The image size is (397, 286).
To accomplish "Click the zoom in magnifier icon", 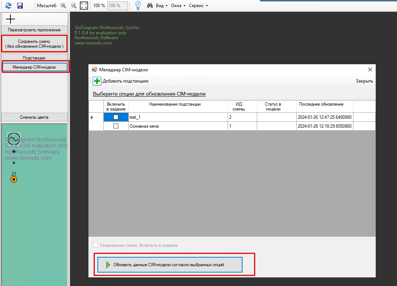I will coord(63,6).
